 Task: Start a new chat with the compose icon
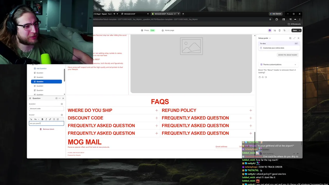click(290, 38)
